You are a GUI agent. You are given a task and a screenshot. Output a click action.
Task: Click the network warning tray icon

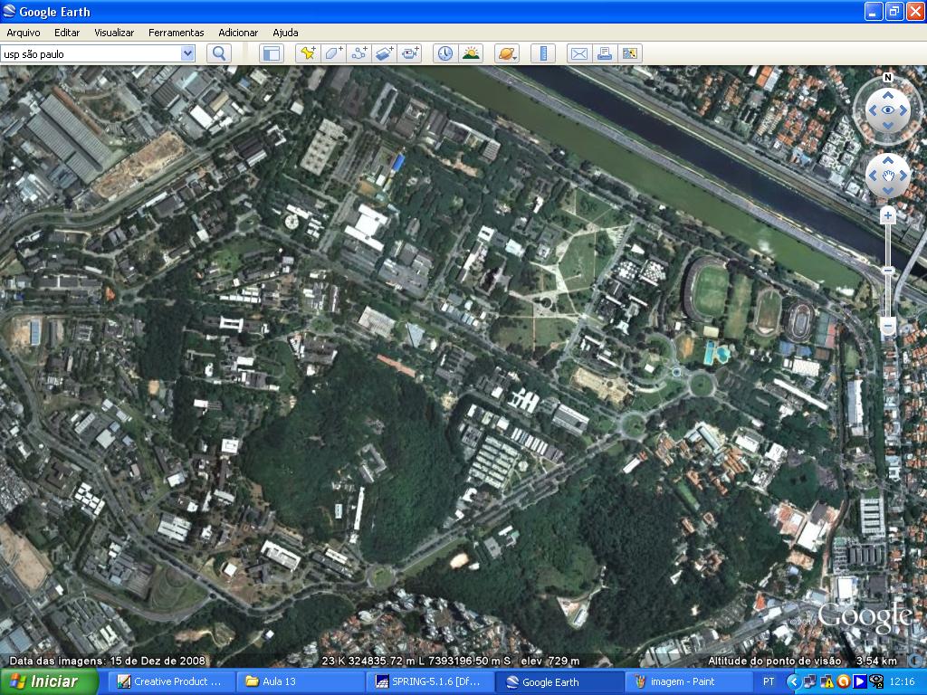click(827, 681)
